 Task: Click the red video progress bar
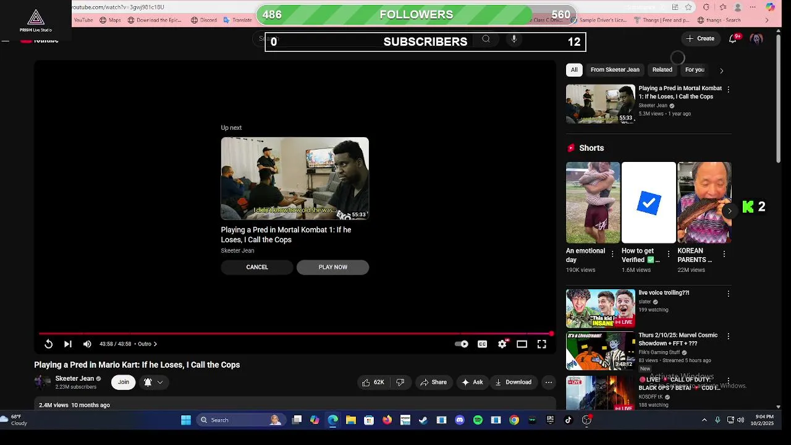click(295, 334)
